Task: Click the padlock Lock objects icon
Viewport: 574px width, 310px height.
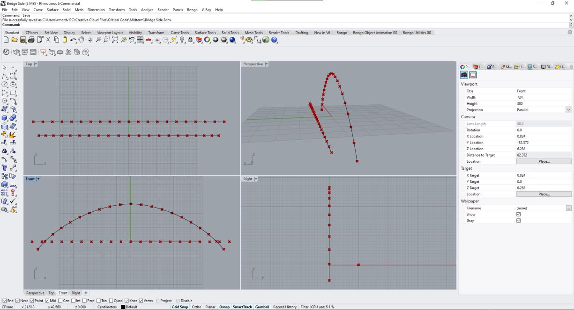Action: pyautogui.click(x=189, y=40)
